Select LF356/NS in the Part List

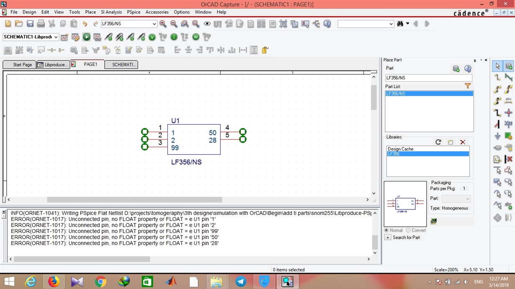click(429, 94)
